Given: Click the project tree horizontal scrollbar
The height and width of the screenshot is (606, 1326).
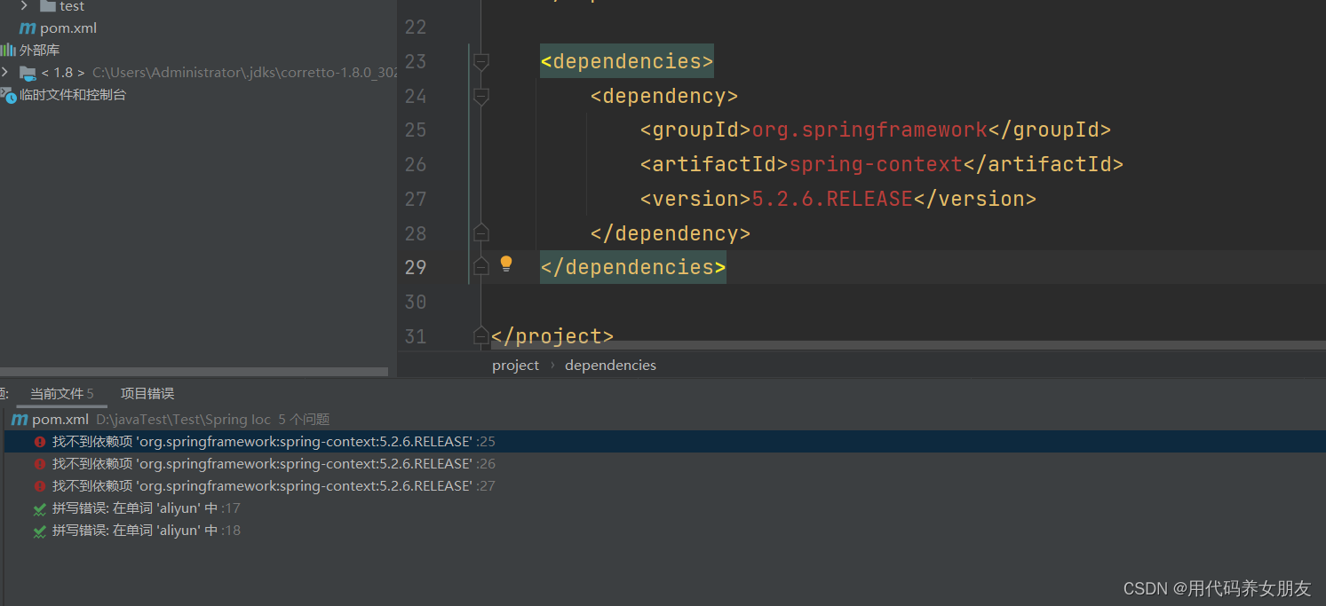Looking at the screenshot, I should pyautogui.click(x=194, y=372).
